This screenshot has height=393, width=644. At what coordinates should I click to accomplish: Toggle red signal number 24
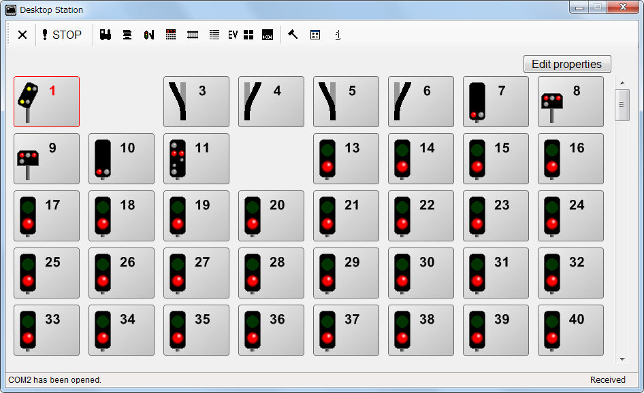click(x=570, y=216)
